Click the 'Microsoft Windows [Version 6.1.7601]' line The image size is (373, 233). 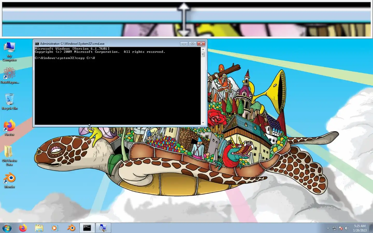72,49
